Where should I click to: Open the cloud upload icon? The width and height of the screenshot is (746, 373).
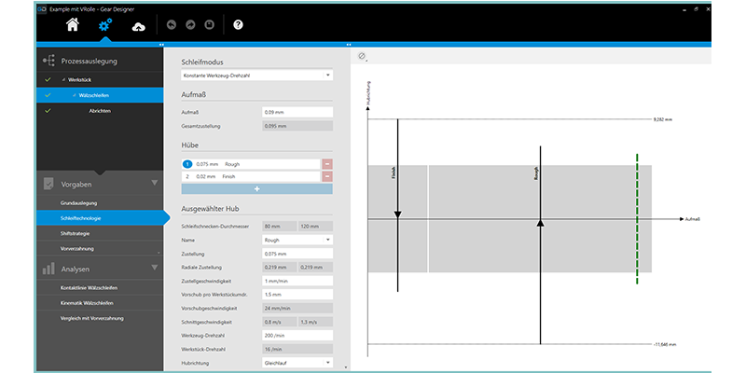(x=138, y=27)
